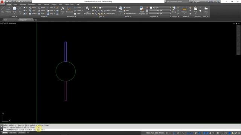
Task: Click the Array command
Action: pyautogui.click(x=50, y=13)
